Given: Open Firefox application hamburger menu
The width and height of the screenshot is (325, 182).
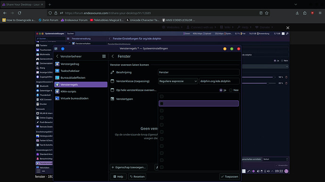Looking at the screenshot, I should click(320, 13).
